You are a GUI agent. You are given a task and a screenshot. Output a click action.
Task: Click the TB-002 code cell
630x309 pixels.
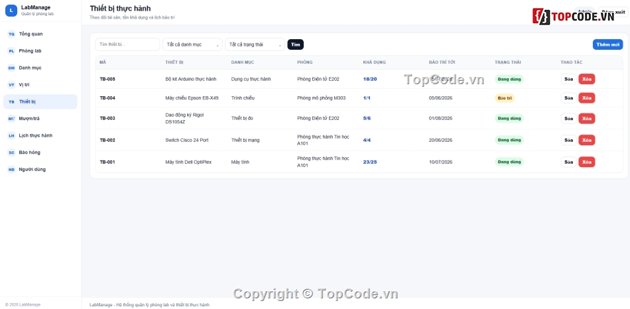click(x=107, y=140)
